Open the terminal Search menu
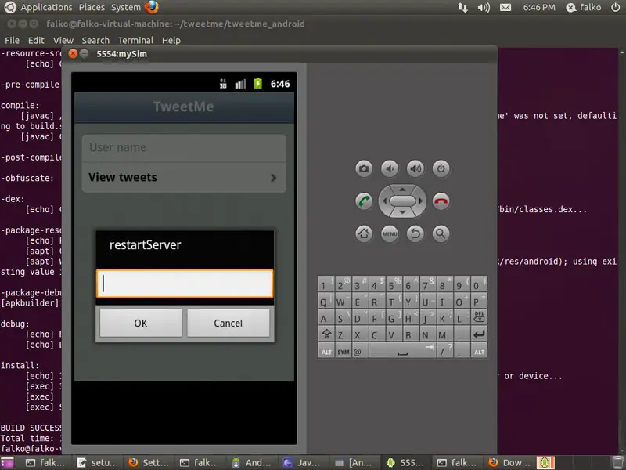 click(x=95, y=41)
